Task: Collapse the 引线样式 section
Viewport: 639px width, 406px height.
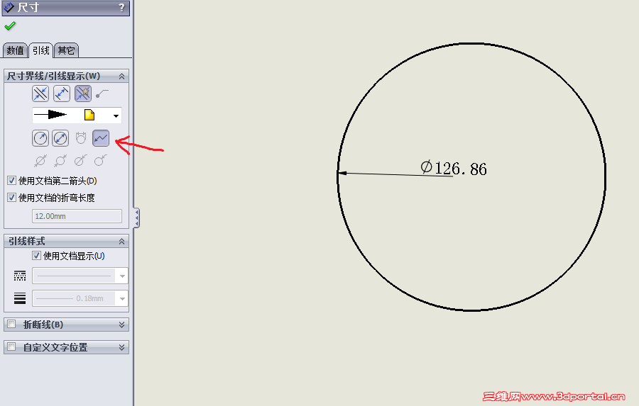Action: pos(121,241)
